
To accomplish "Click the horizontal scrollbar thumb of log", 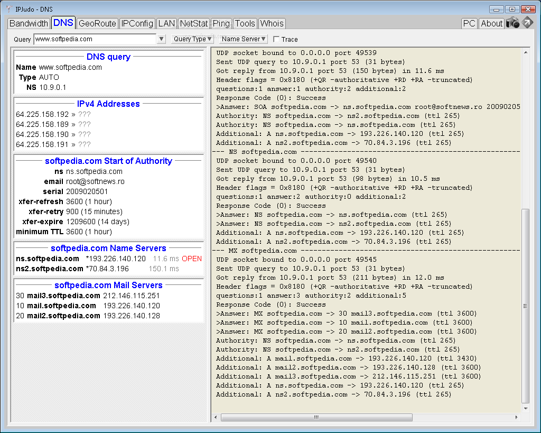I will [316, 418].
